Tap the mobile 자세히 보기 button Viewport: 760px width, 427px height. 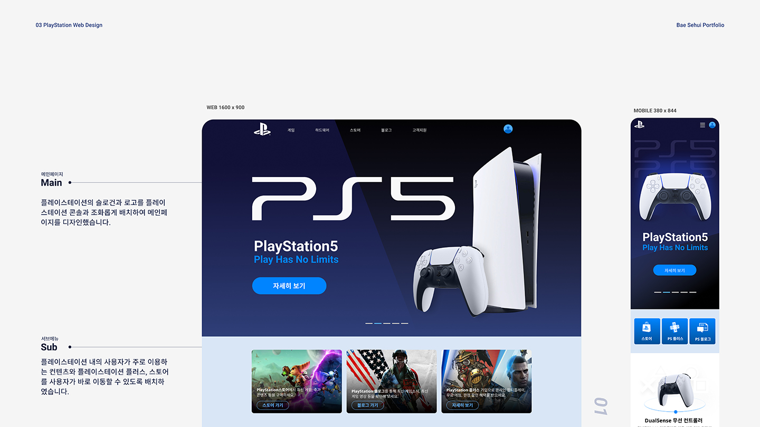674,270
